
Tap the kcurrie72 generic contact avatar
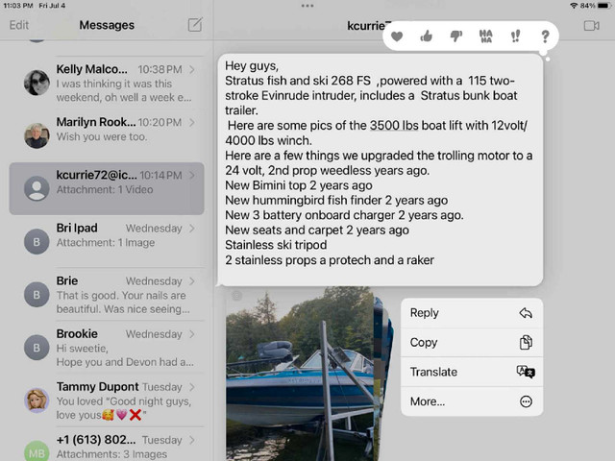click(37, 188)
